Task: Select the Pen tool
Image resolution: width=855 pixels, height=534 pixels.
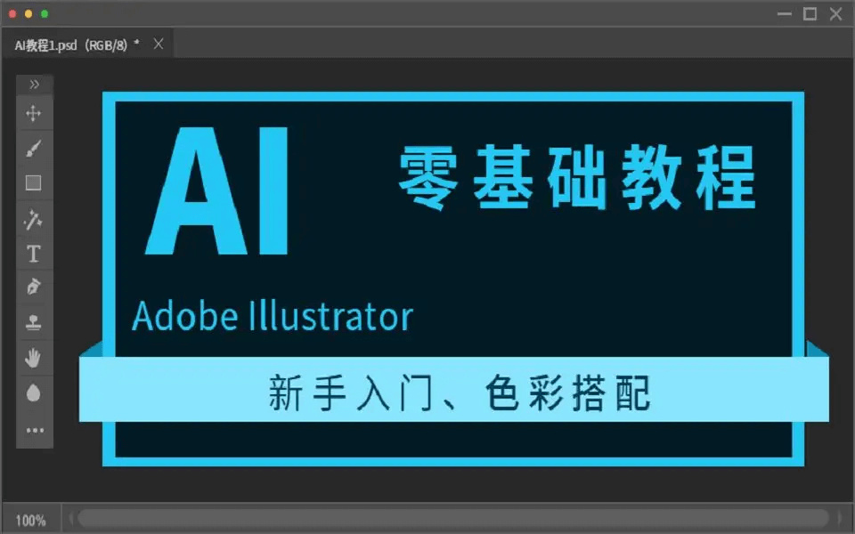Action: [34, 287]
